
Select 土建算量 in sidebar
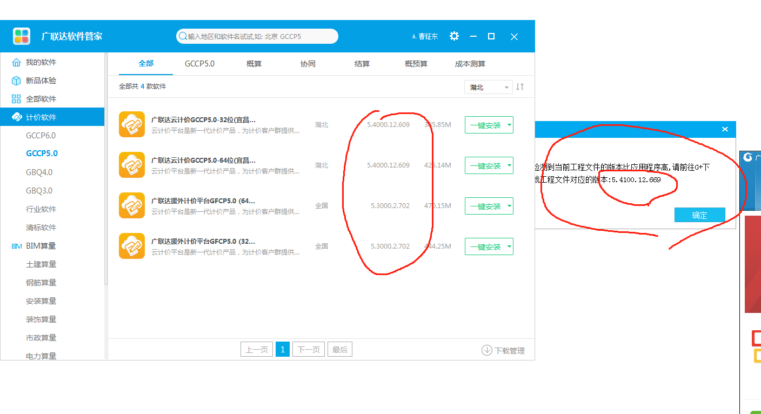tap(41, 264)
